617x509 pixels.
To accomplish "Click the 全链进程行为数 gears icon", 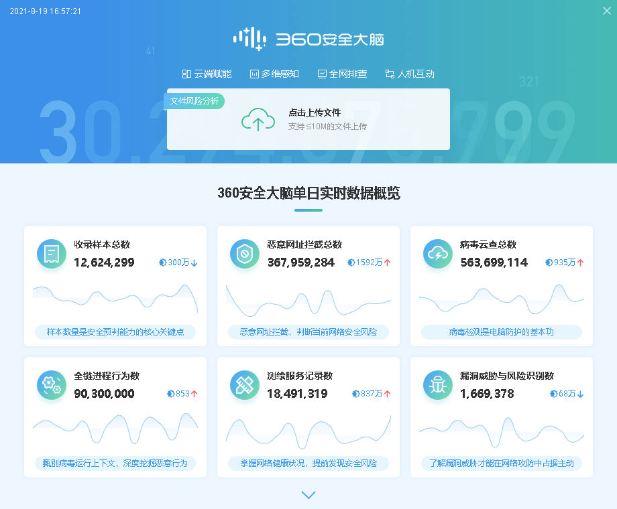I will point(51,385).
